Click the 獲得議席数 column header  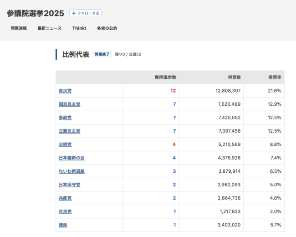(x=165, y=77)
